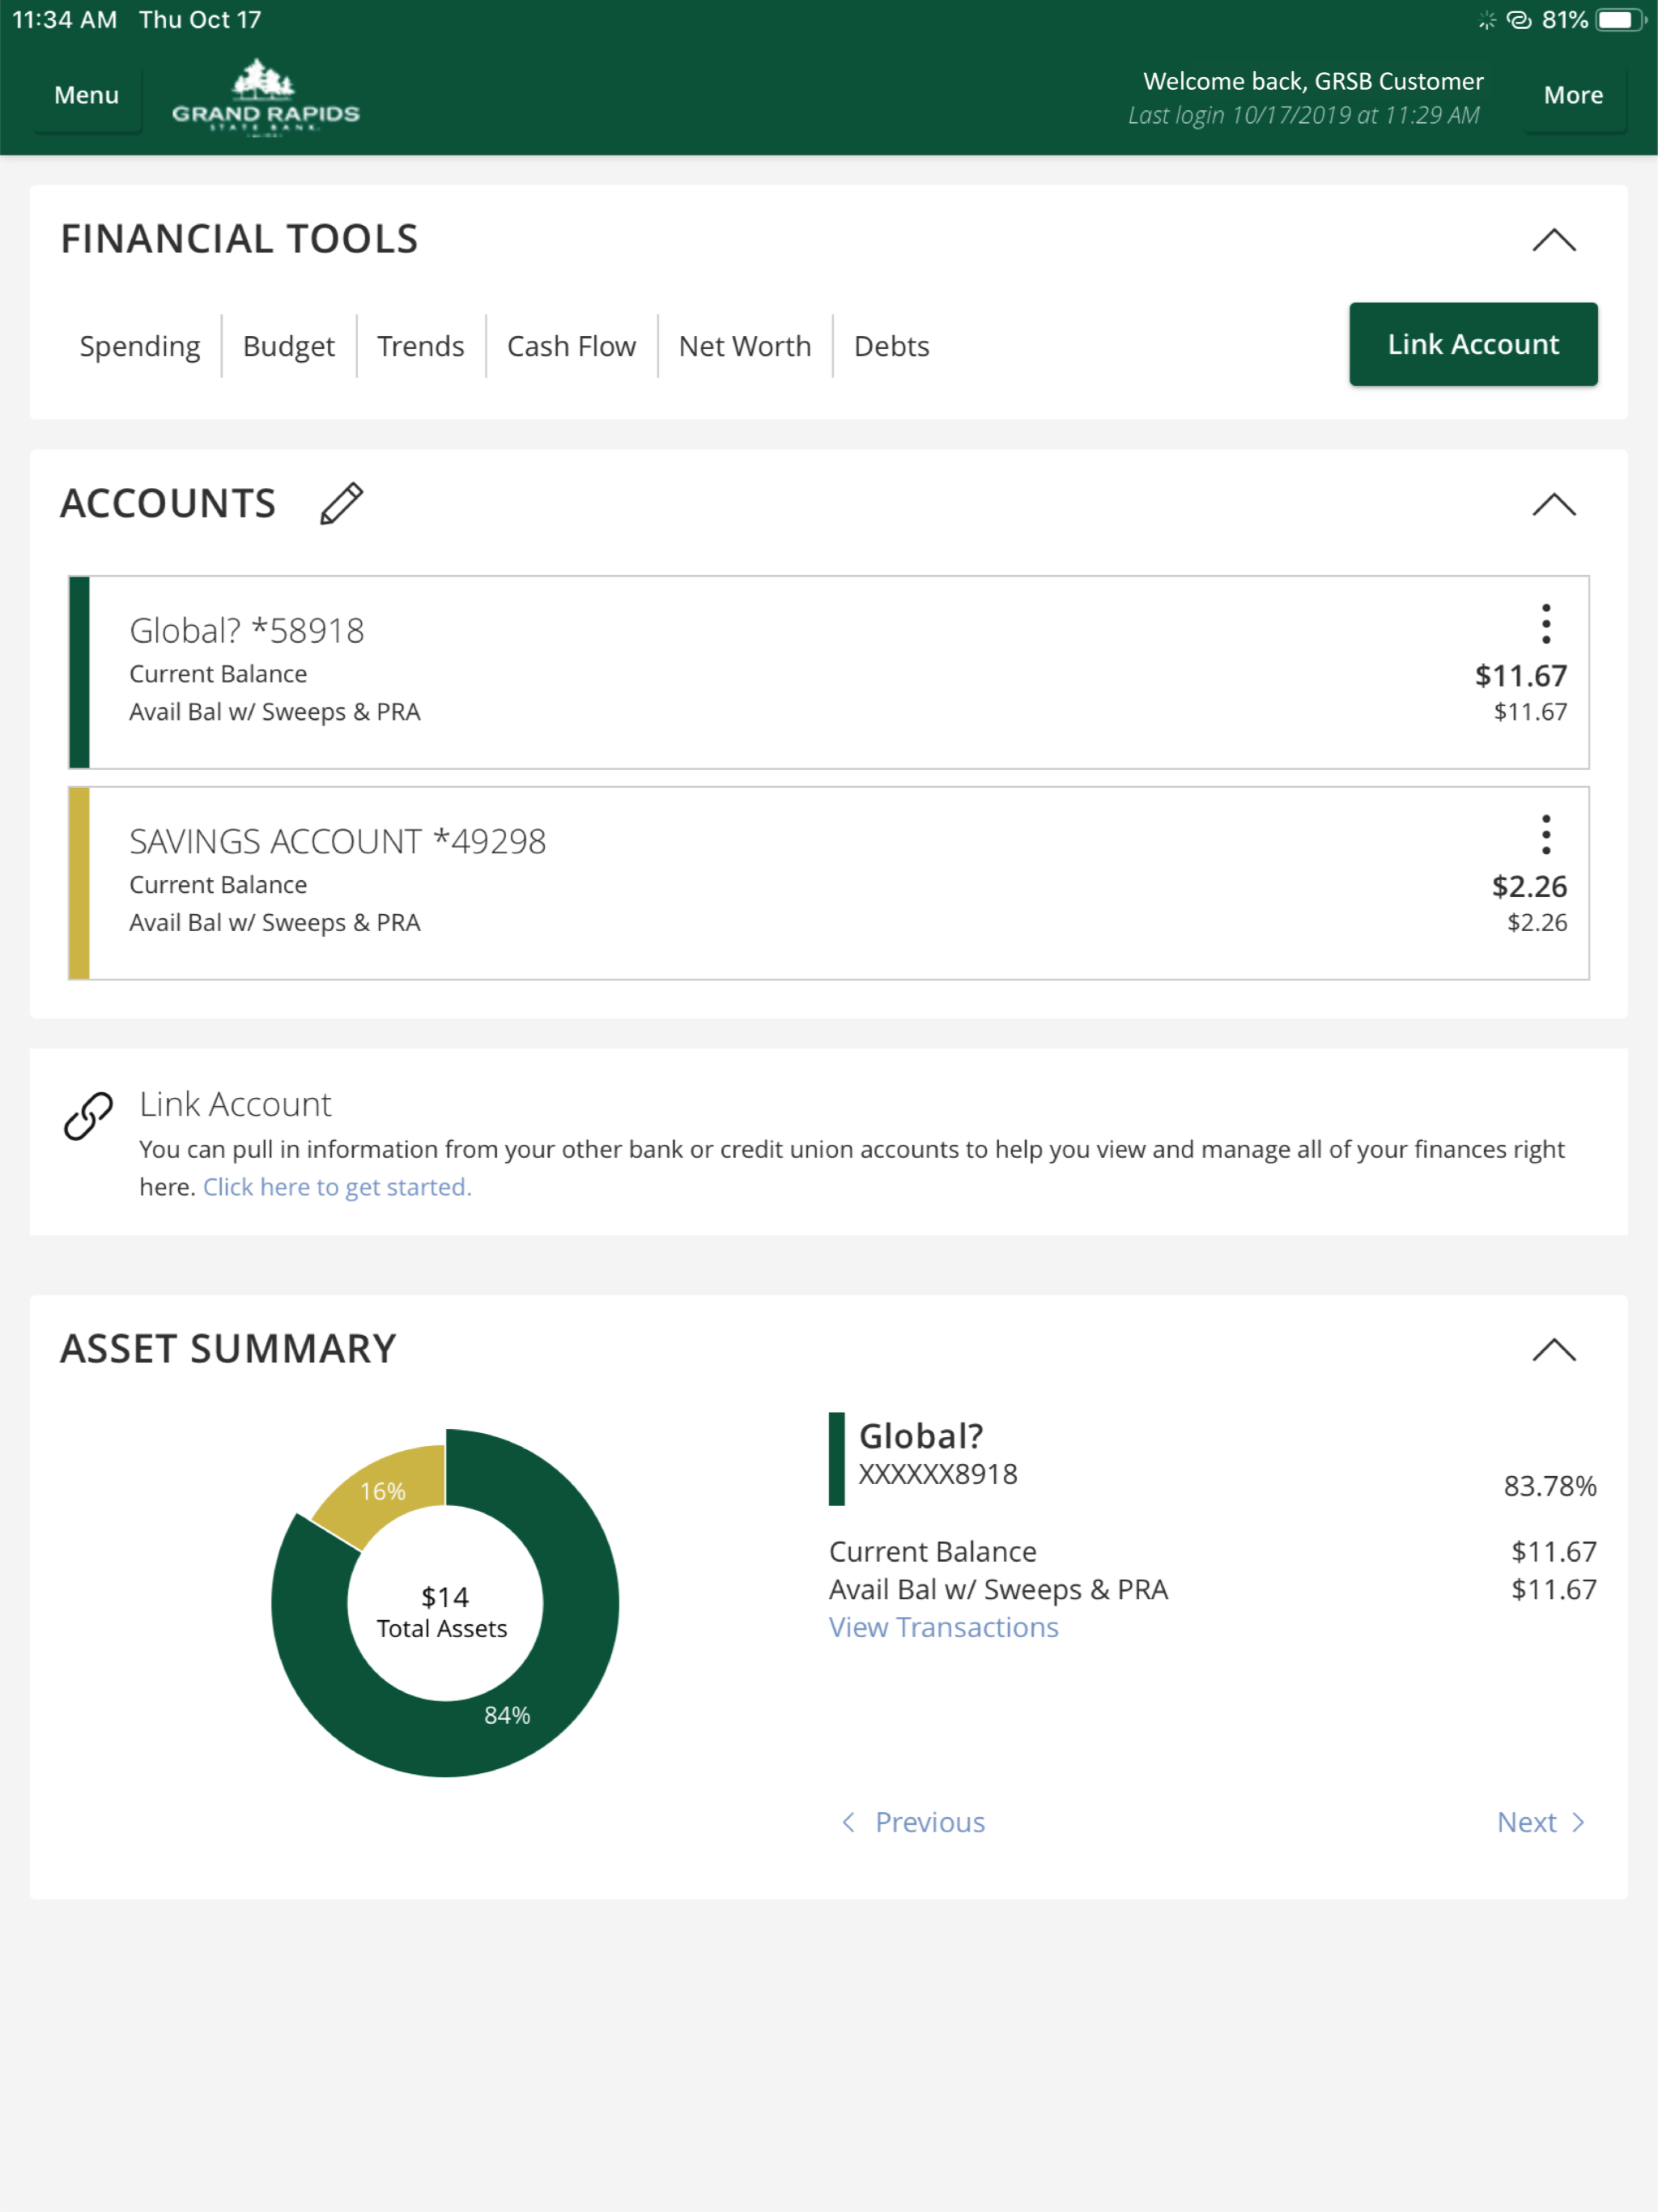This screenshot has height=2212, width=1658.
Task: Open three-dot menu for Savings Account *49298
Action: (1545, 834)
